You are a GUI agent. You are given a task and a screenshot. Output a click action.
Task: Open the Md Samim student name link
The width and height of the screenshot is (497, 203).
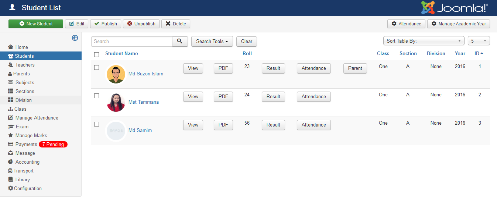pyautogui.click(x=140, y=130)
